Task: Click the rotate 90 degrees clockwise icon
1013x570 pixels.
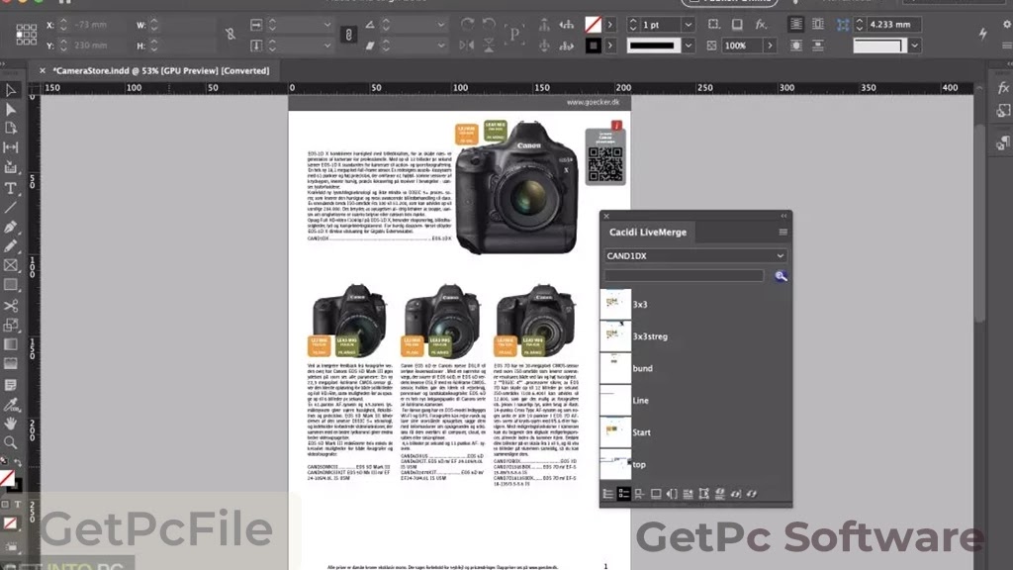Action: click(467, 25)
